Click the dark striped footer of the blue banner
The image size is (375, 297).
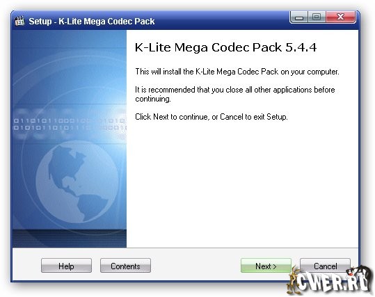click(70, 238)
